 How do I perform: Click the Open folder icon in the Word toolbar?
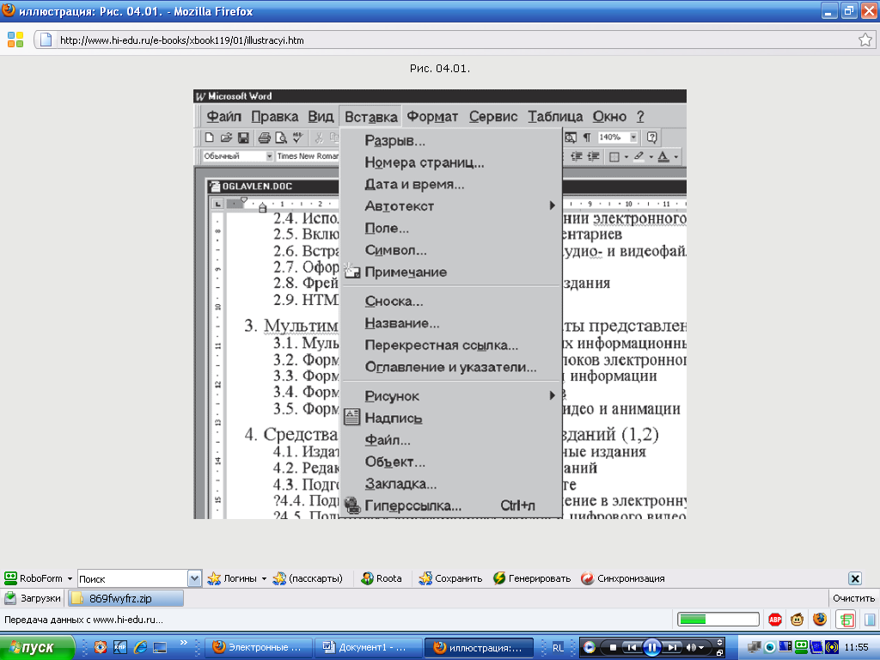pos(226,137)
